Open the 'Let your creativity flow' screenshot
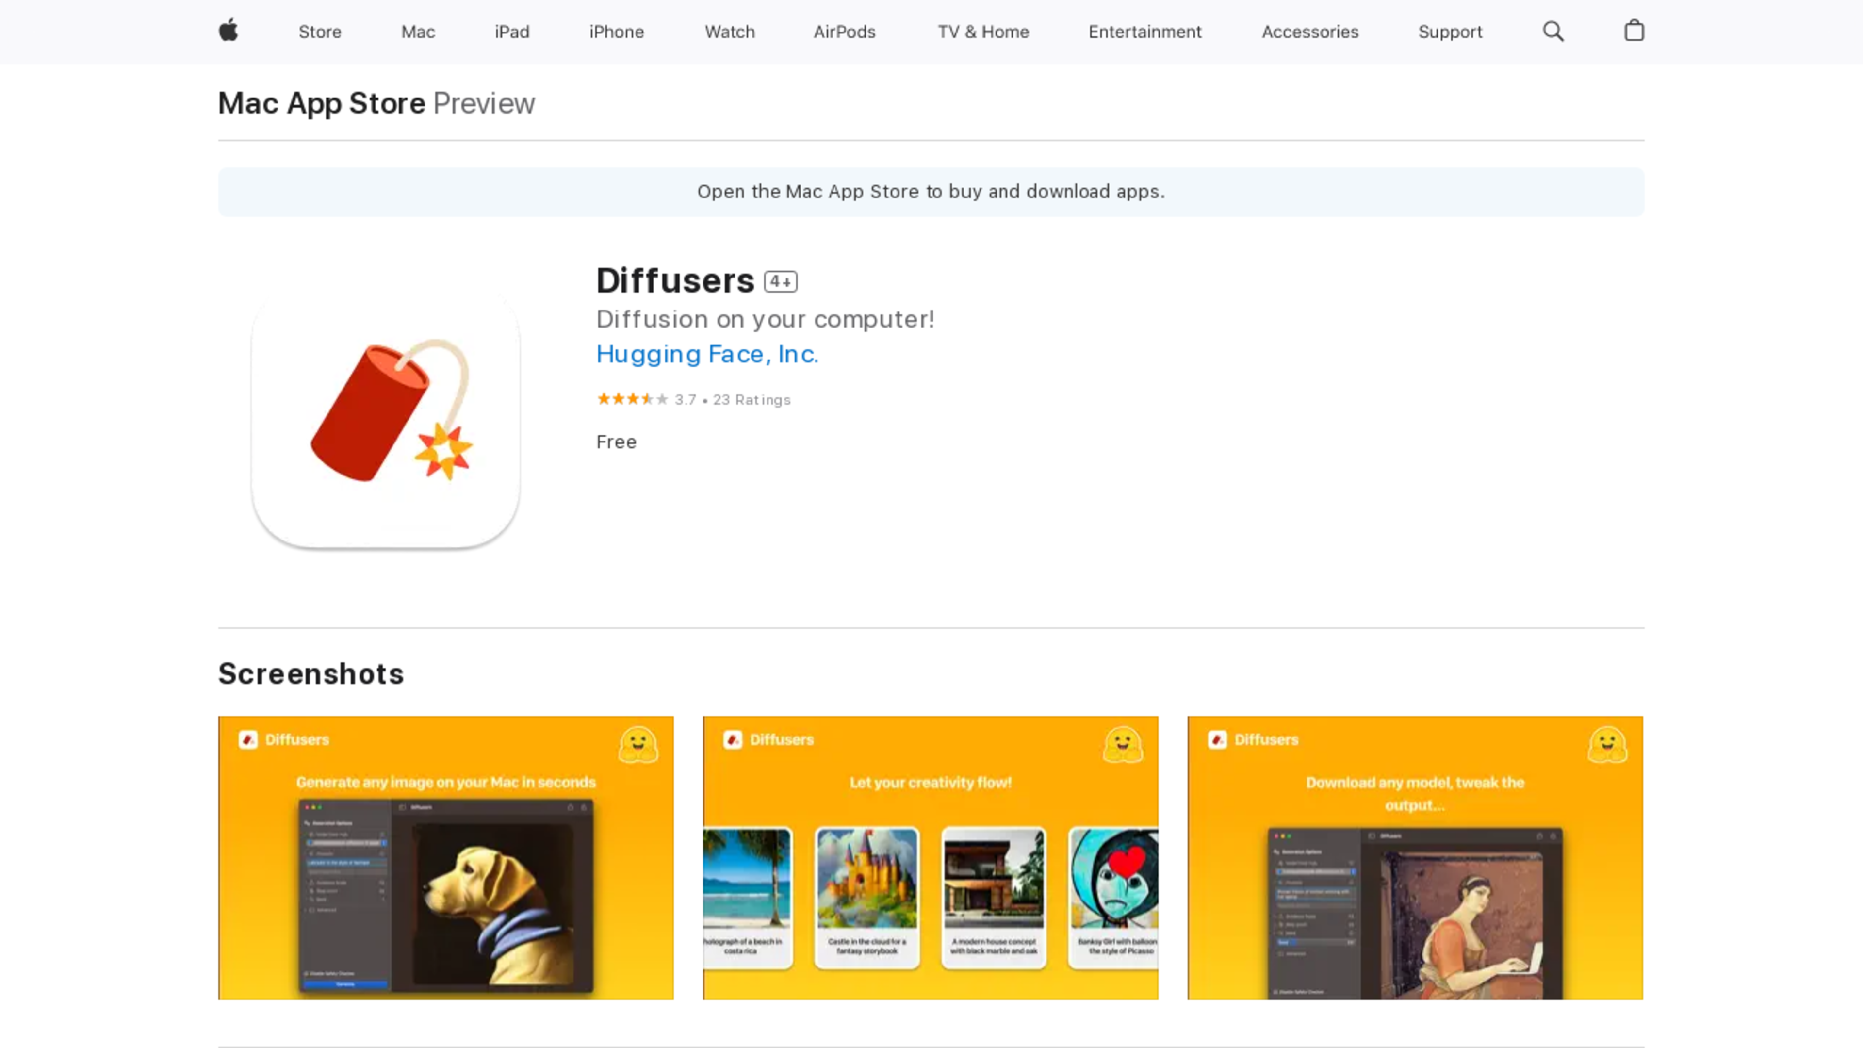This screenshot has width=1863, height=1048. point(930,858)
